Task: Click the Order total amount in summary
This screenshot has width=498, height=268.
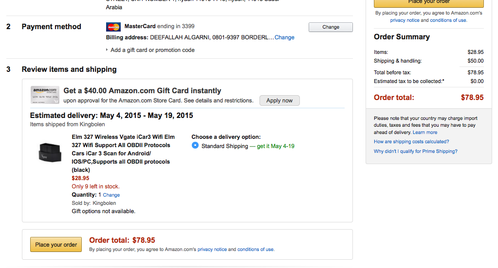Action: 472,98
